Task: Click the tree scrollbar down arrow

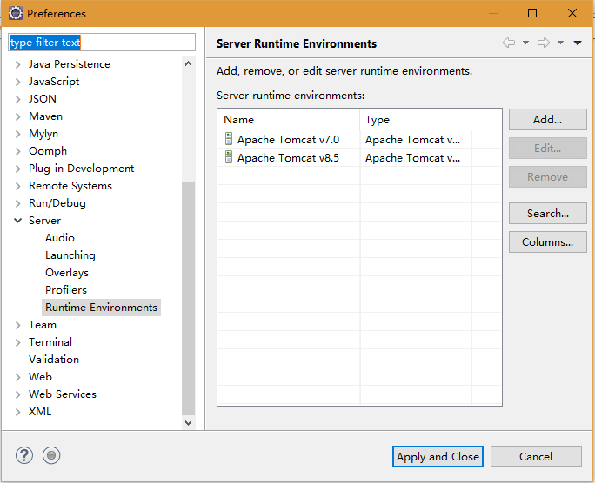Action: click(188, 422)
